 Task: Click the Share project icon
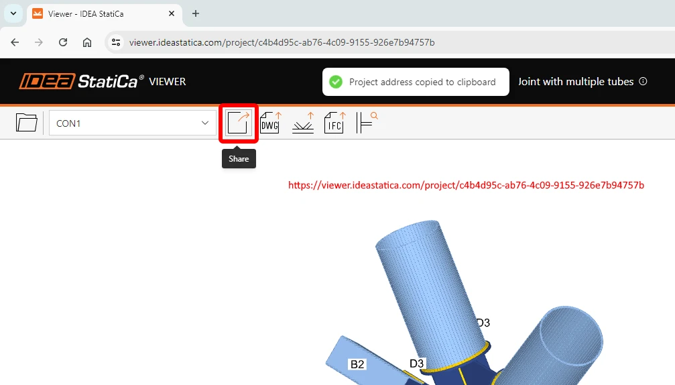[239, 123]
